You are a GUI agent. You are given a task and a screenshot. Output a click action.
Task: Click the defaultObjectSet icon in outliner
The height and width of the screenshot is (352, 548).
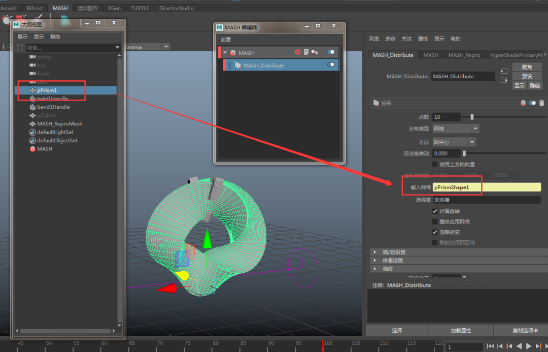point(32,141)
